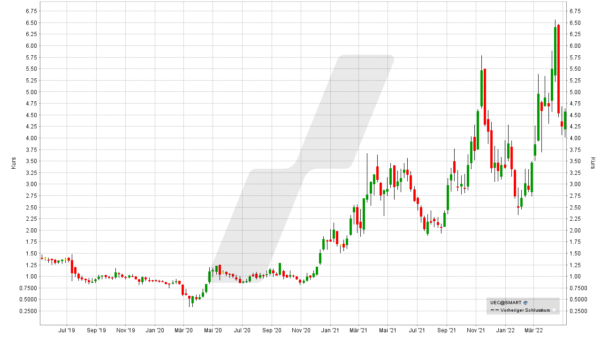Screen dimensions: 601x337
Task: Click the Vorheriger Schlusskurs legend text
Action: pos(526,310)
